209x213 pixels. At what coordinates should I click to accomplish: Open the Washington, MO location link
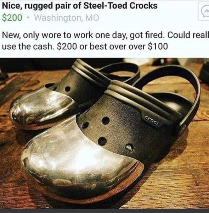pos(67,18)
